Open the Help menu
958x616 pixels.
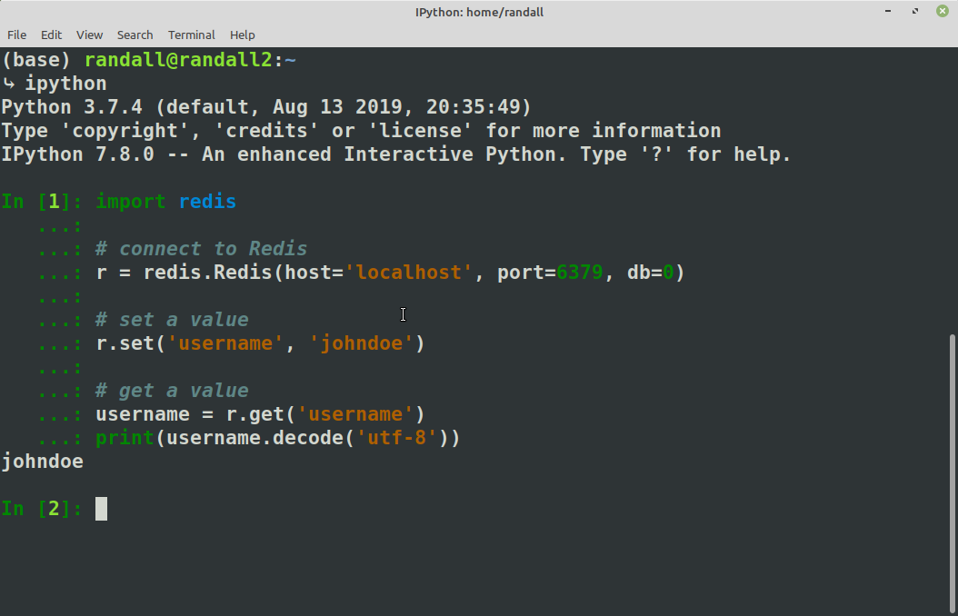point(242,35)
